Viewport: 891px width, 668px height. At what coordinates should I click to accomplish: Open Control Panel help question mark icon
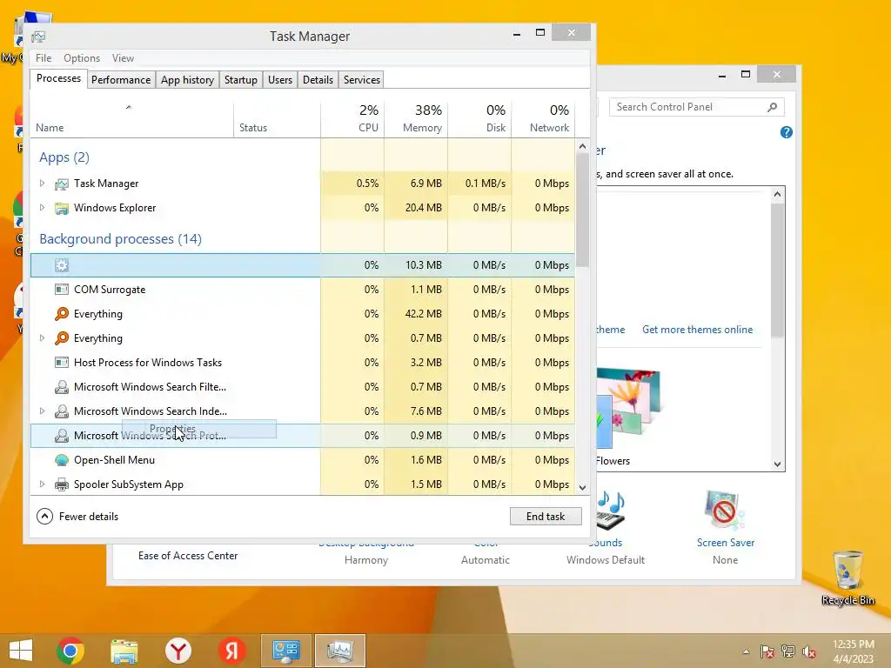tap(787, 132)
